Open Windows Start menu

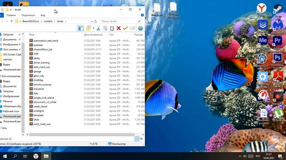[5, 156]
